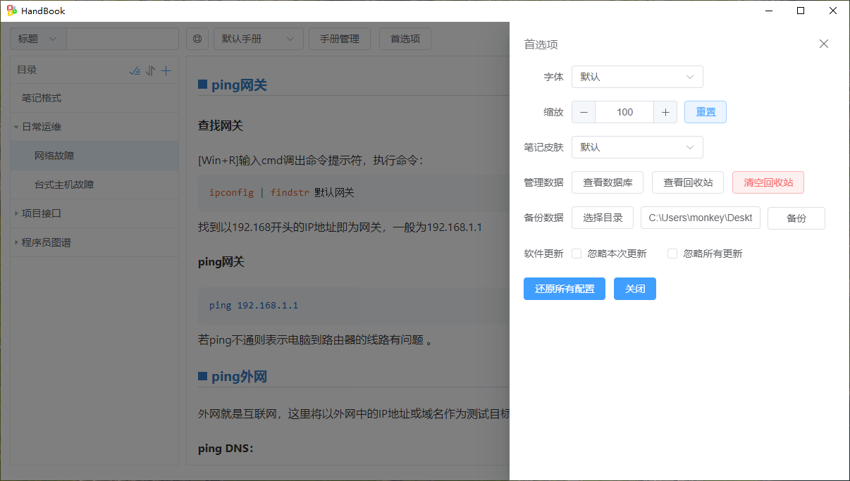Decrease zoom with the minus button

pos(584,112)
